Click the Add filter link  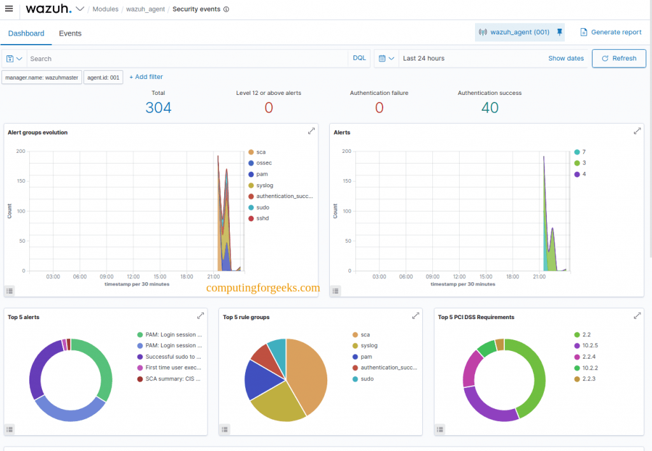tap(146, 76)
